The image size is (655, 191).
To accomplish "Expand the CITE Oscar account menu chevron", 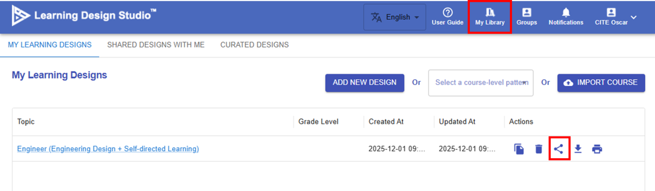I will (x=634, y=17).
